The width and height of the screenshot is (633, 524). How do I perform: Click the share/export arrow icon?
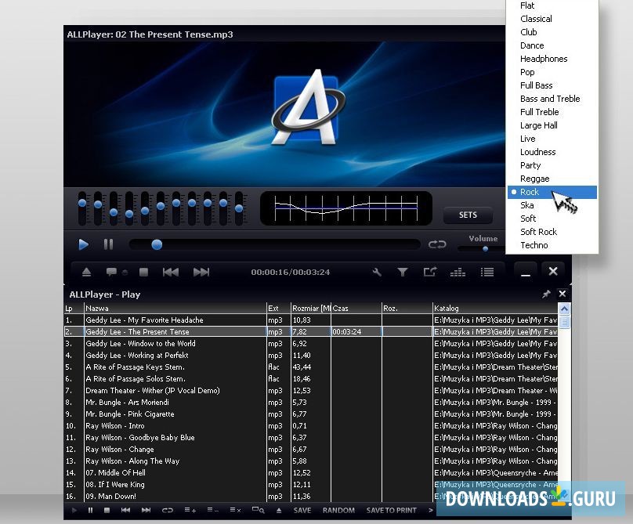tap(430, 272)
